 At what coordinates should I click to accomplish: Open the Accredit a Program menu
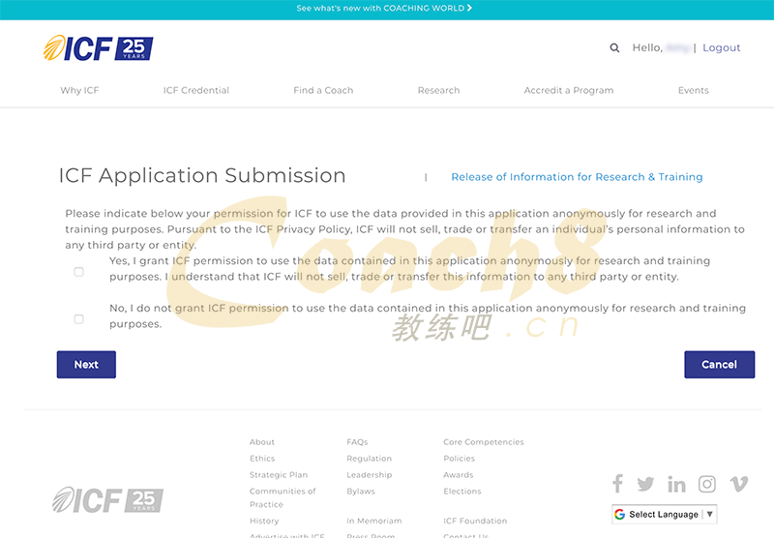[x=569, y=90]
